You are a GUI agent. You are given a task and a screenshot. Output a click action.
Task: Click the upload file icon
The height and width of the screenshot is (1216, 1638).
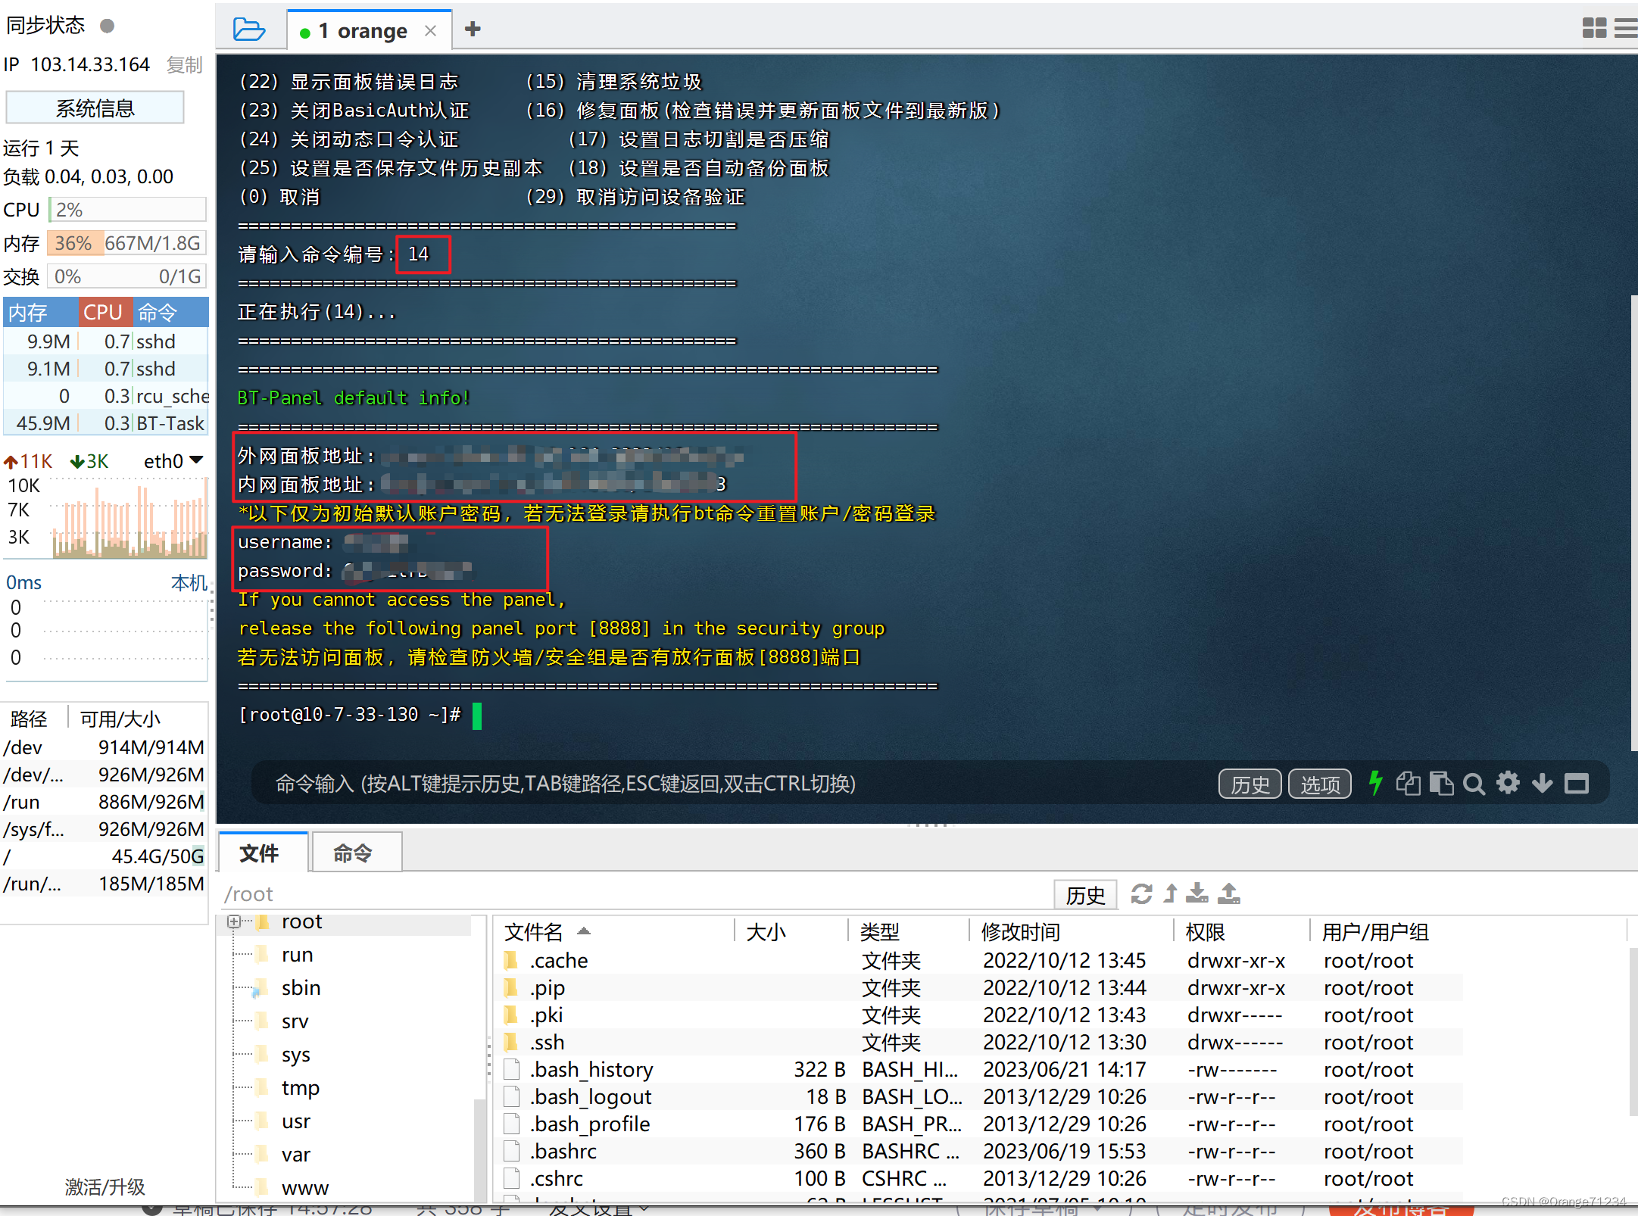coord(1228,894)
